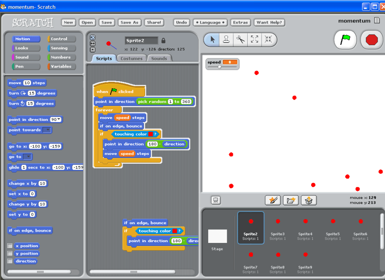Check the y position checkbox
The width and height of the screenshot is (385, 280).
[x=10, y=253]
